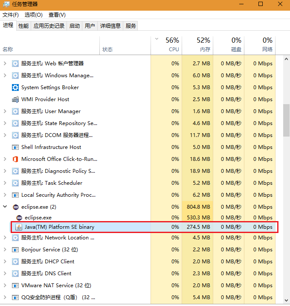Select the Java(TM) Platform SE binary name

point(59,227)
